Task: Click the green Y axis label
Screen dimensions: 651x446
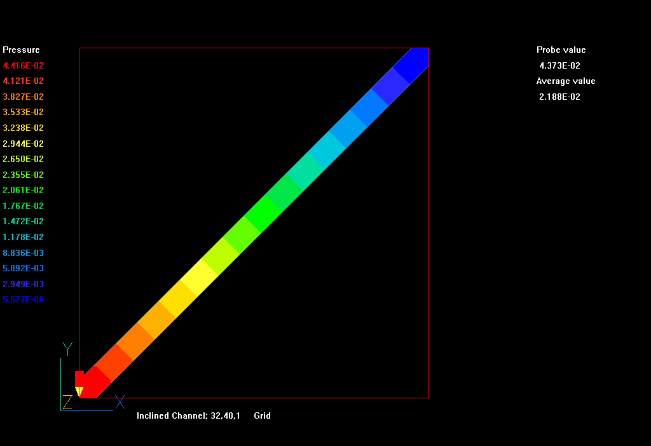Action: pyautogui.click(x=67, y=349)
